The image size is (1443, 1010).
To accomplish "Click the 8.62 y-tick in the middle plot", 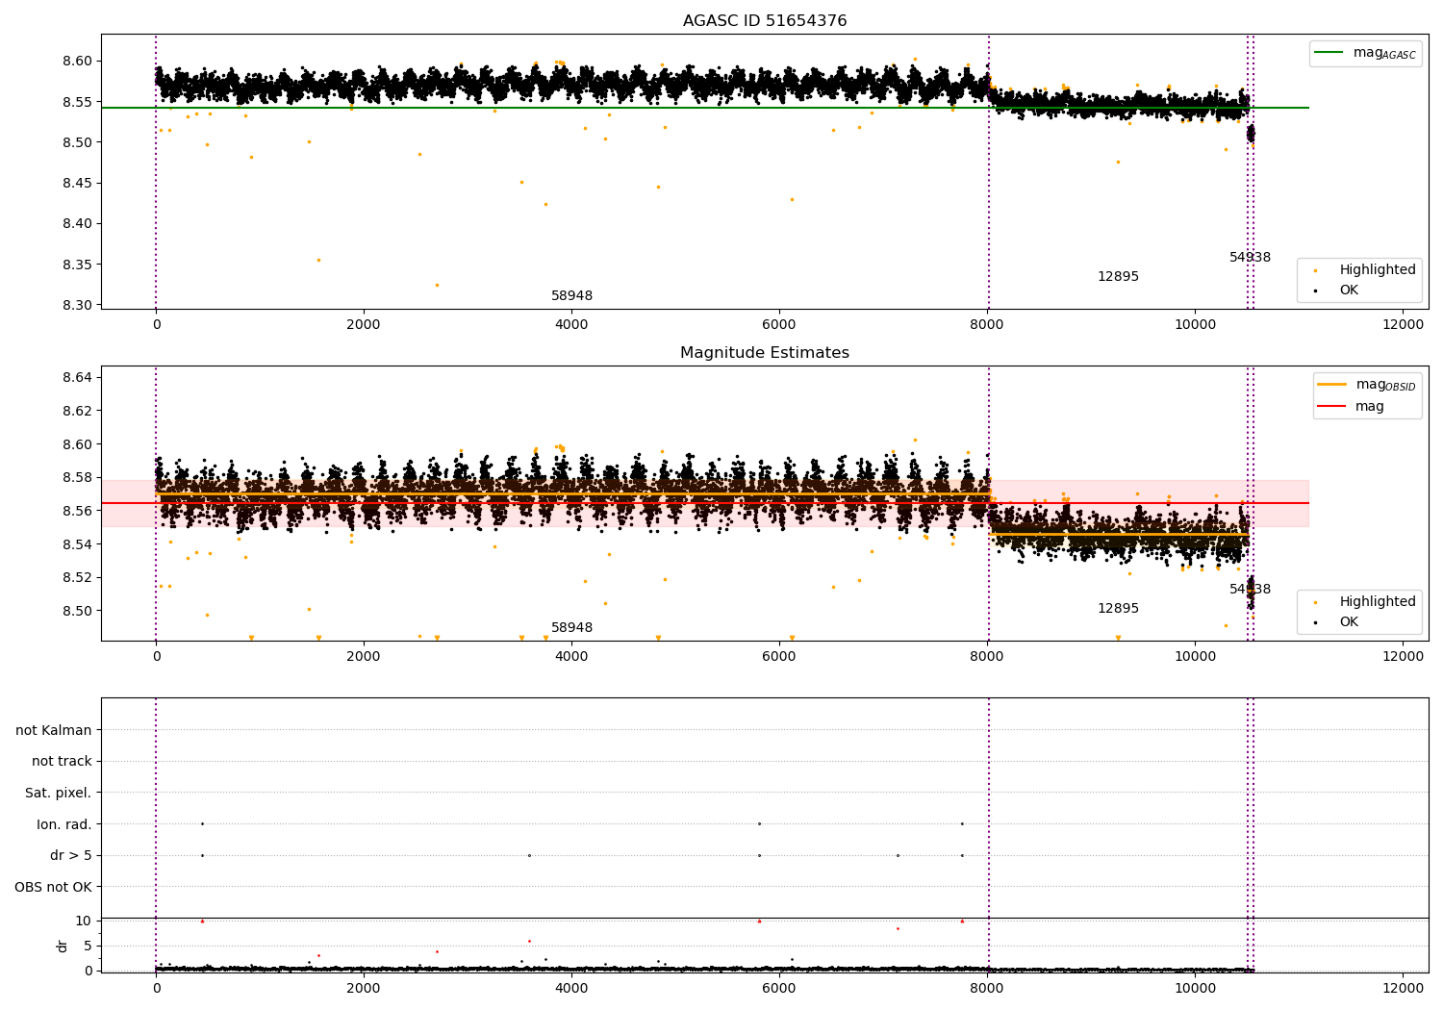I will pyautogui.click(x=77, y=411).
